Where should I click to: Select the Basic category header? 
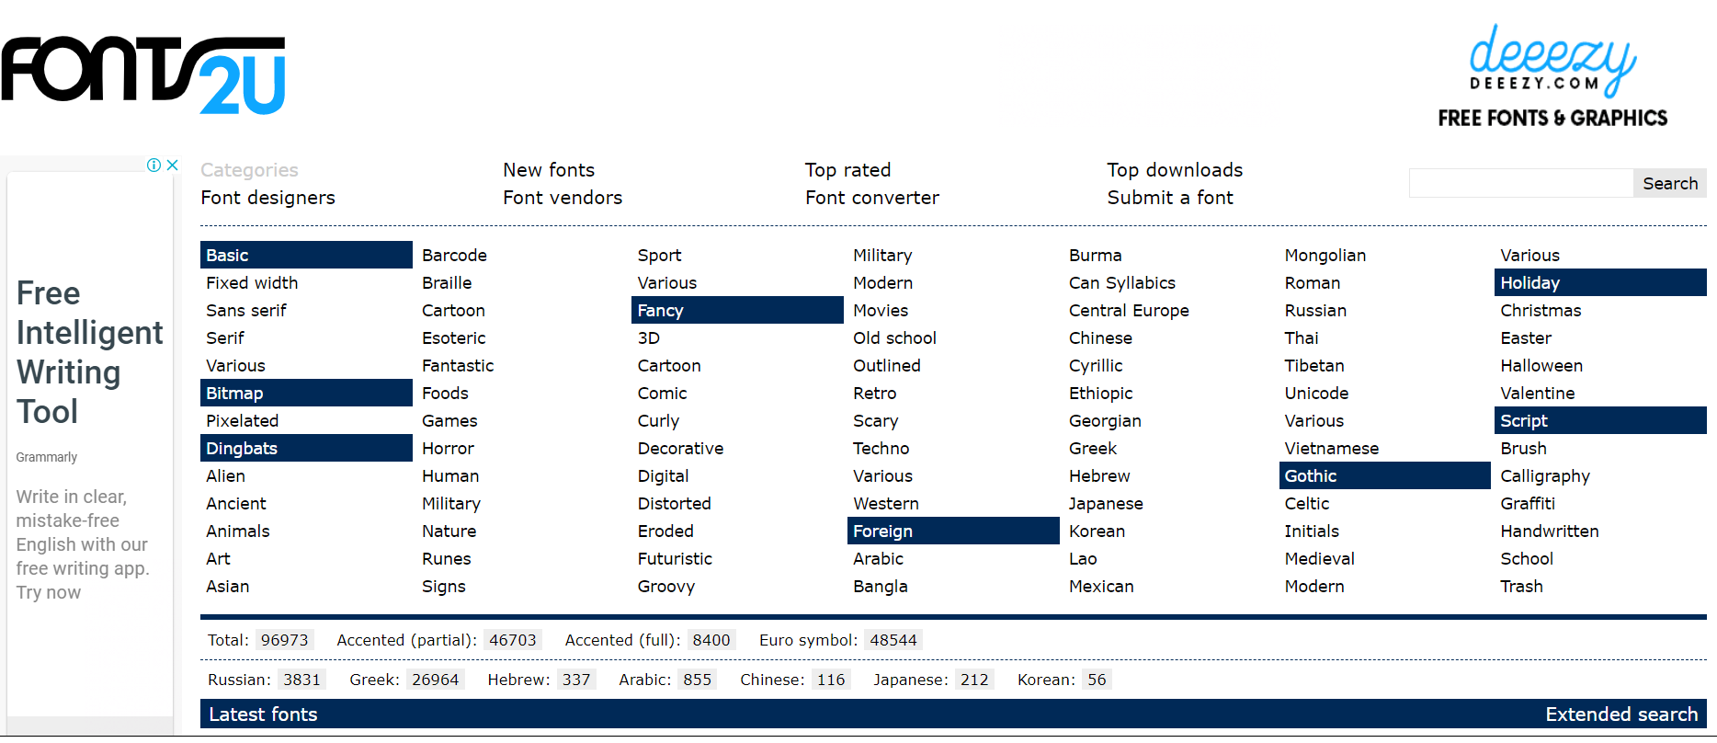(x=306, y=255)
